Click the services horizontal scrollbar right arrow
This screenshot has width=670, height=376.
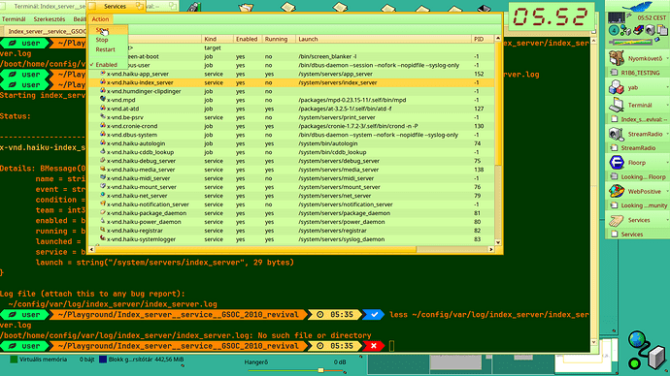click(491, 249)
